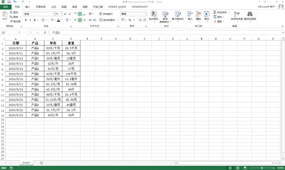Toggle Bold formatting
Screen dimensions: 285x170
click(x=25, y=19)
